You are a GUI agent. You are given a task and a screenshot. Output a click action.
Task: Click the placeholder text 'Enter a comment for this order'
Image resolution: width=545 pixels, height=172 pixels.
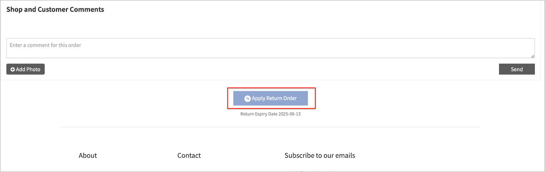(45, 45)
